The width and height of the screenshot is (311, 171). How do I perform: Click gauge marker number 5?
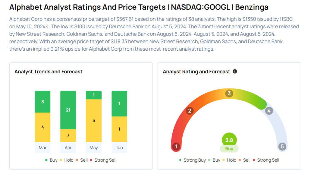coord(282,147)
